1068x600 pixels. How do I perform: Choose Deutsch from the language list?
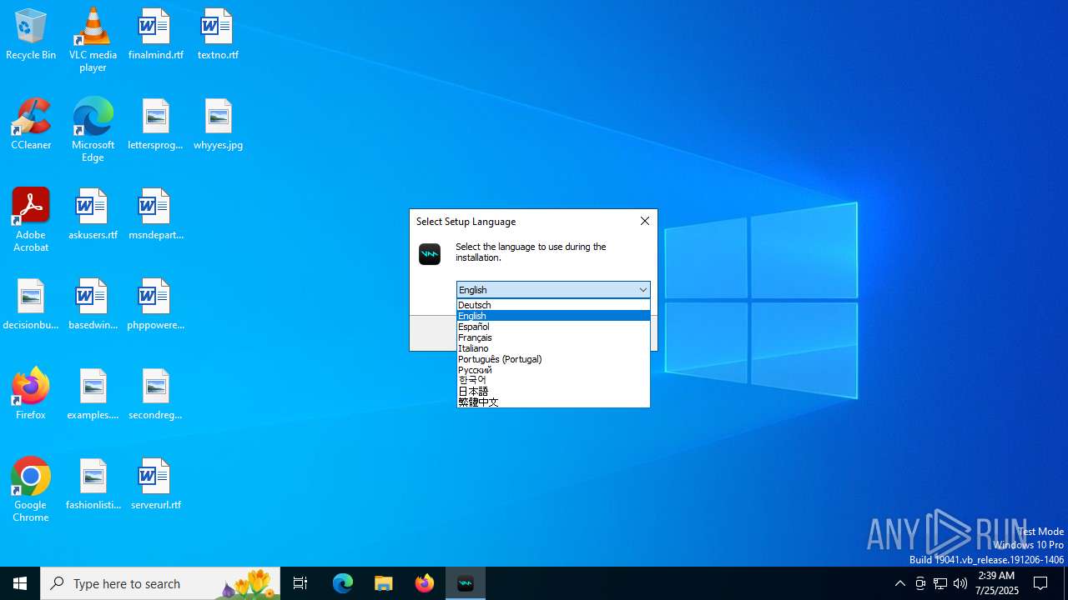553,305
